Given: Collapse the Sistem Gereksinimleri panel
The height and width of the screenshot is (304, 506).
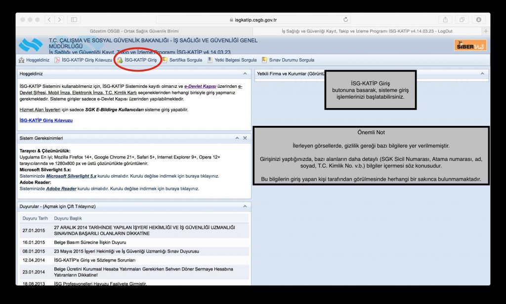Looking at the screenshot, I should point(237,138).
